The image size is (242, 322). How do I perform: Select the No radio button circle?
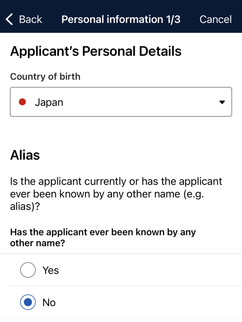(28, 302)
